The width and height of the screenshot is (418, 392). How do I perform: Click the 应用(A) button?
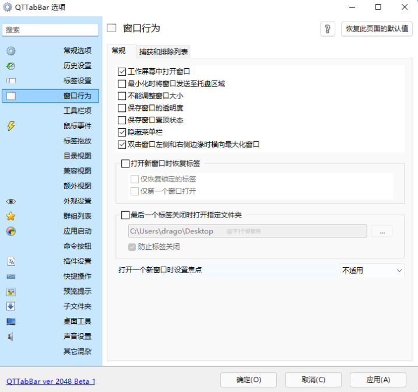(378, 380)
